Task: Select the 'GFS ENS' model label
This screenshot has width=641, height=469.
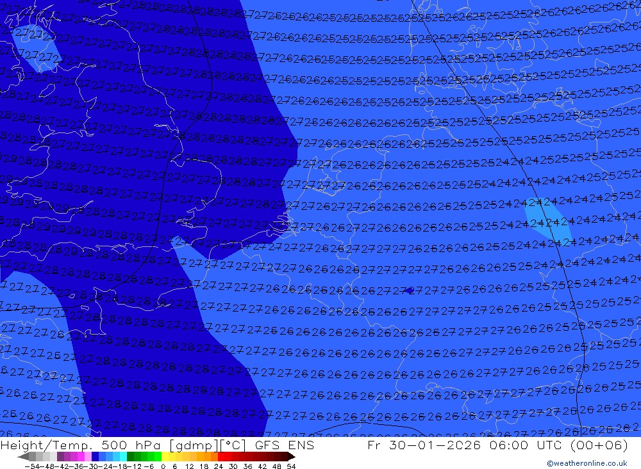Action: point(285,445)
